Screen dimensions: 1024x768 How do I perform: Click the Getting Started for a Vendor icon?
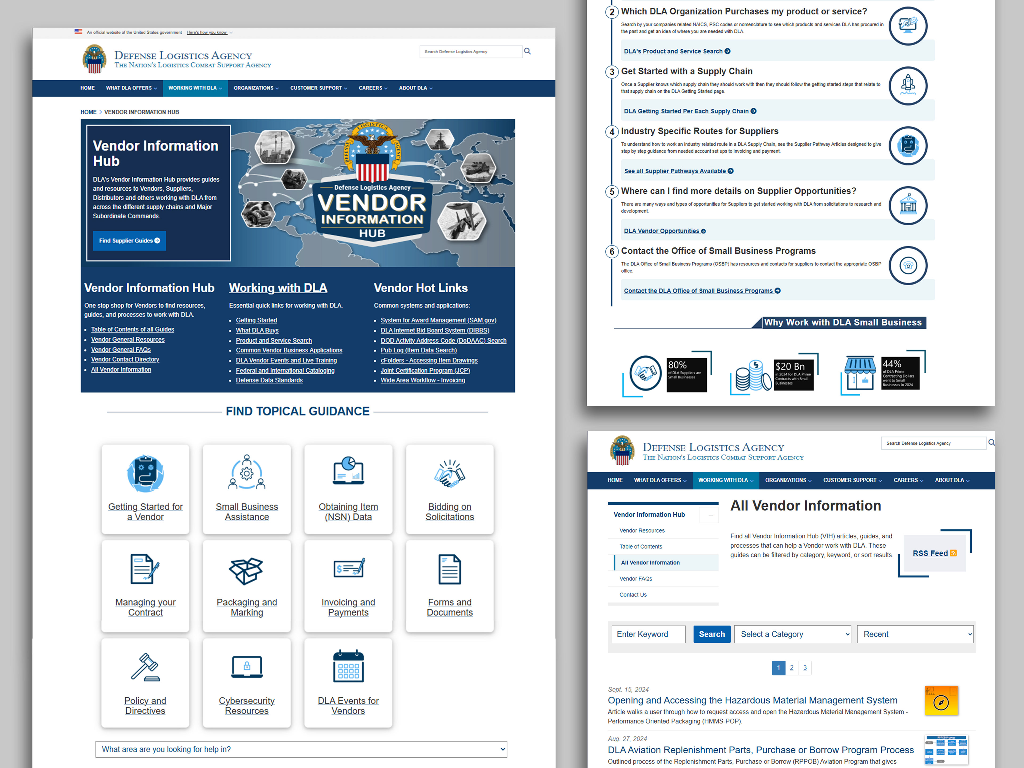145,473
